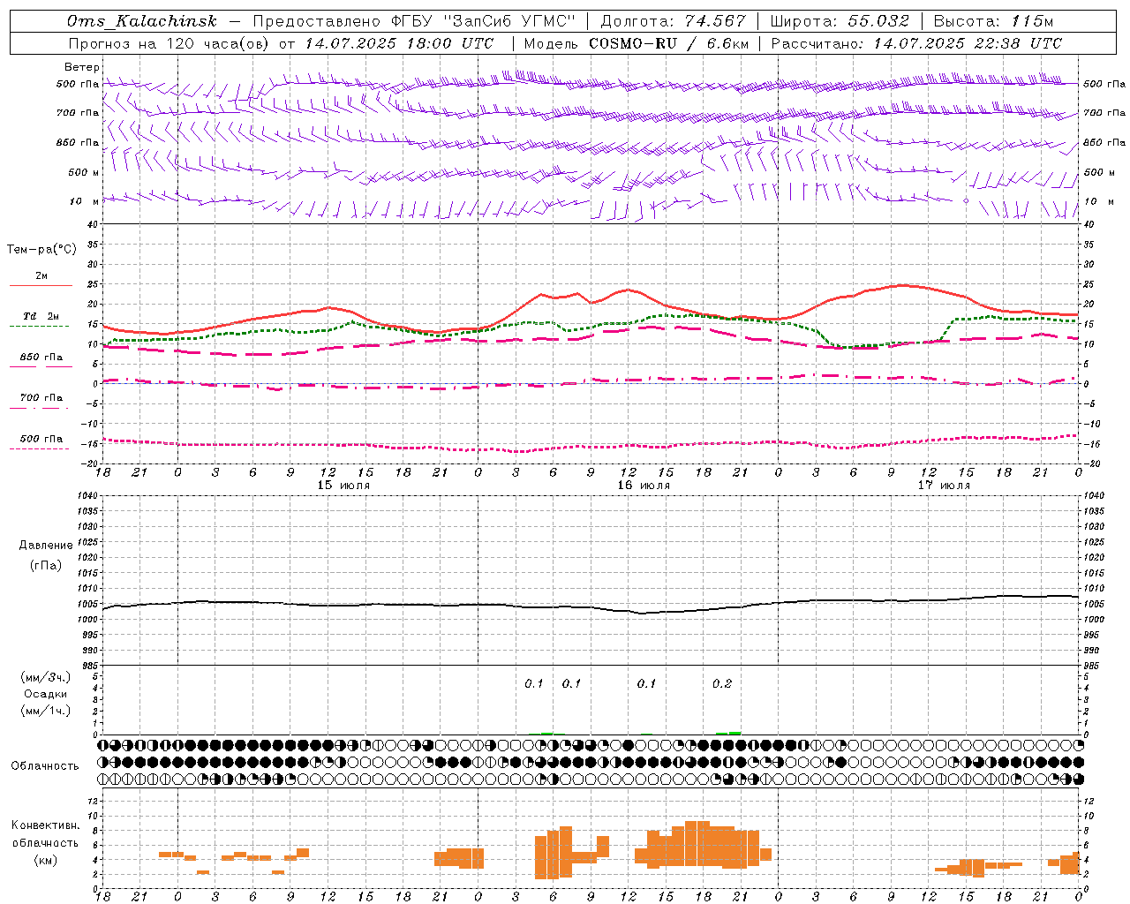Click the 16 июля date label

click(x=644, y=486)
